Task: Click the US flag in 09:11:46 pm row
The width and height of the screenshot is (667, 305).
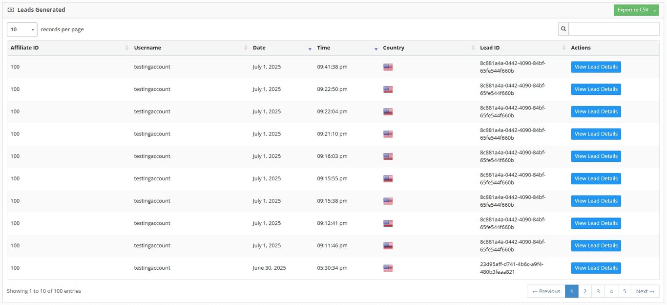Action: coord(388,246)
